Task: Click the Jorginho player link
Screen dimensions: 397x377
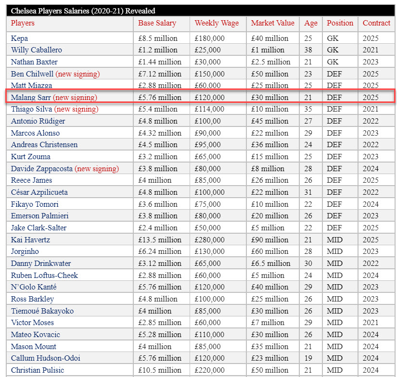Action: point(25,251)
